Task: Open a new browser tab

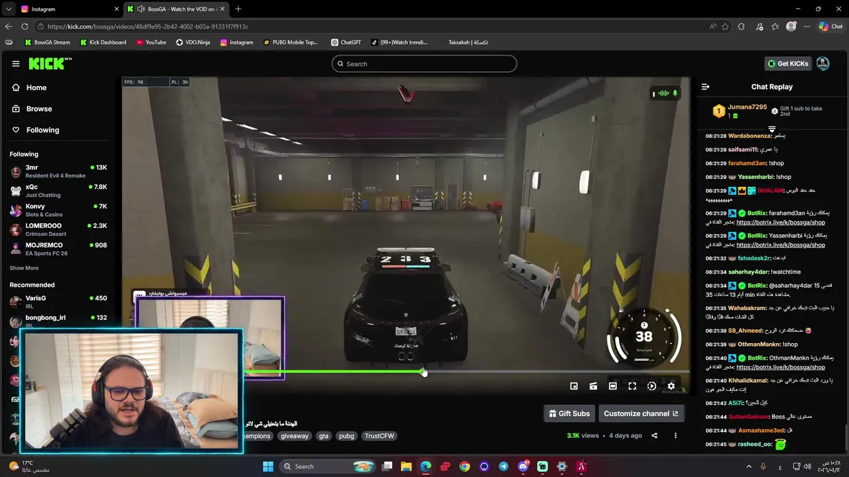Action: pos(238,9)
